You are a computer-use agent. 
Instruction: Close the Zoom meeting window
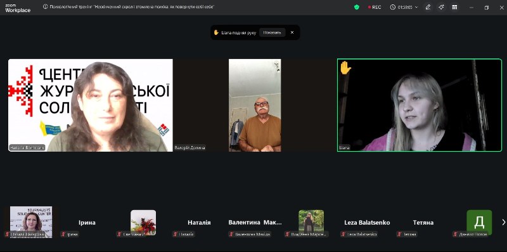[x=502, y=8]
